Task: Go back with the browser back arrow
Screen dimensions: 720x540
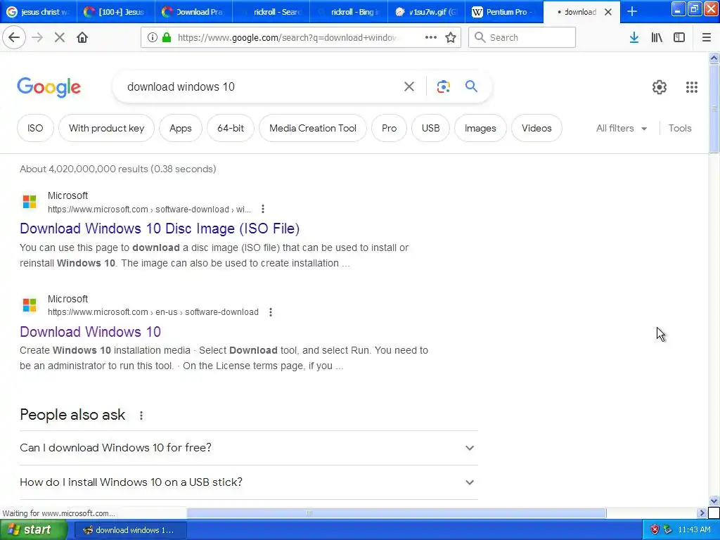Action: coord(14,38)
